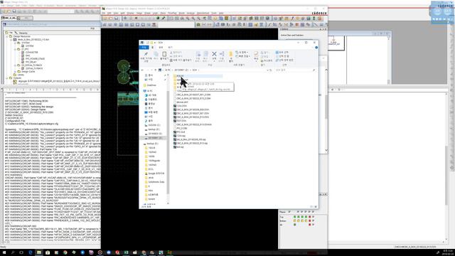This screenshot has height=256, width=455.
Task: Click the File Explorer search box
Action: 294,70
